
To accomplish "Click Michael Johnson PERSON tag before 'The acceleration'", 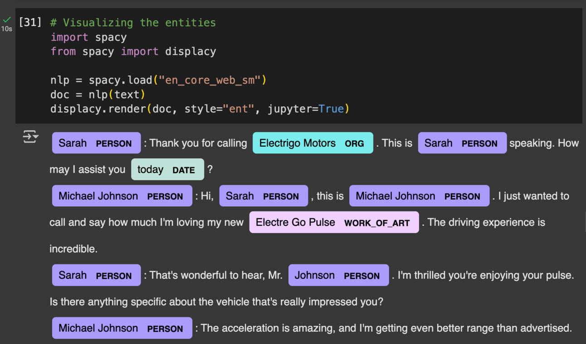I will [x=122, y=328].
